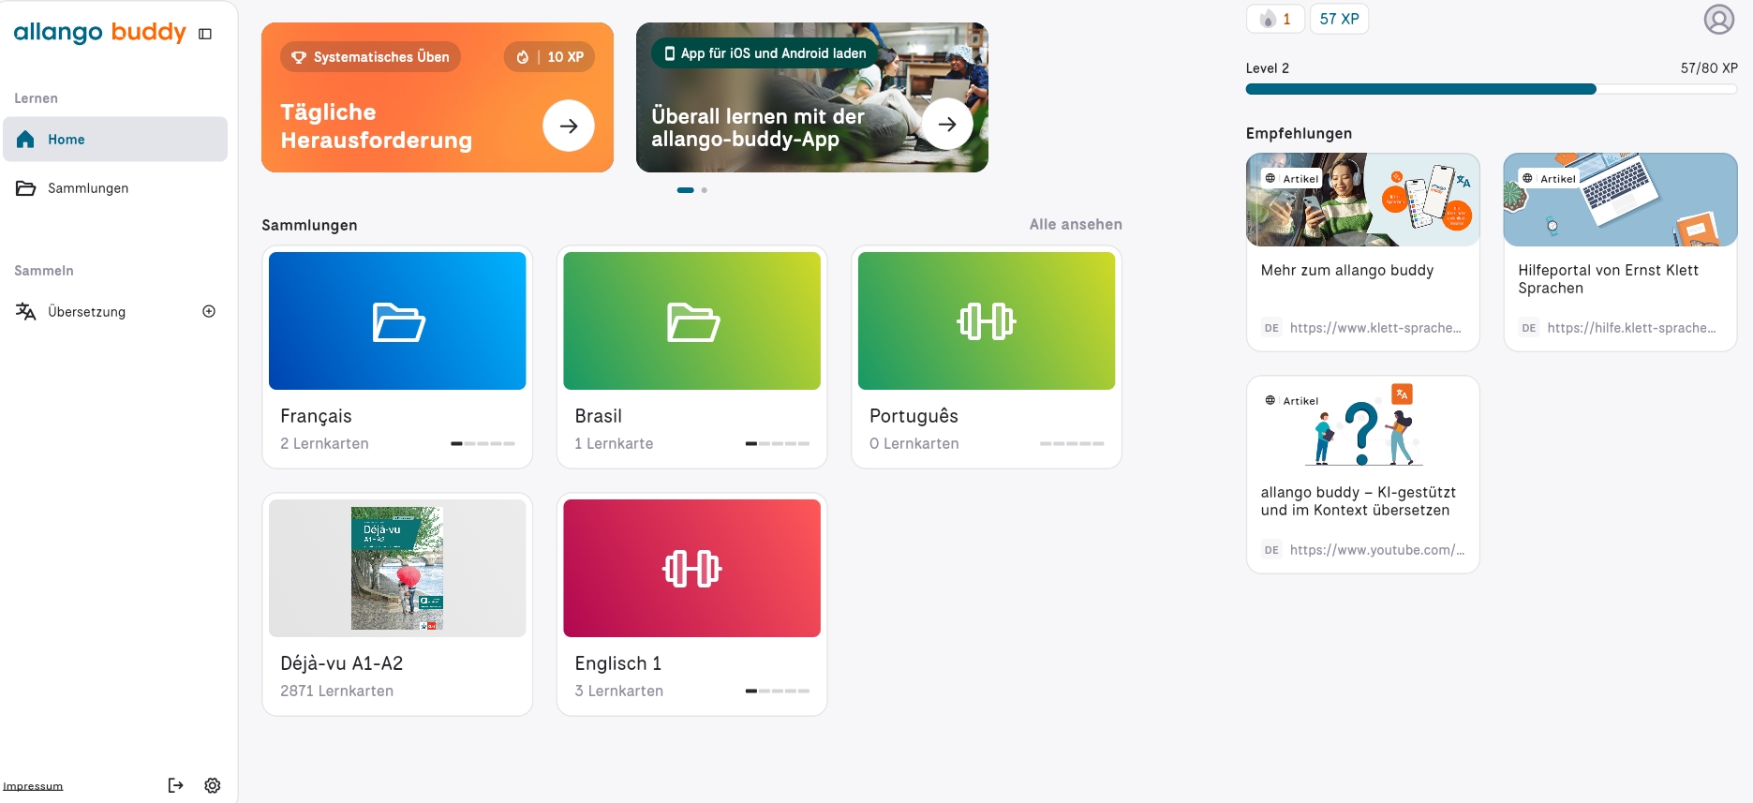Click the youtube.com URL
The height and width of the screenshot is (803, 1753).
[1377, 550]
